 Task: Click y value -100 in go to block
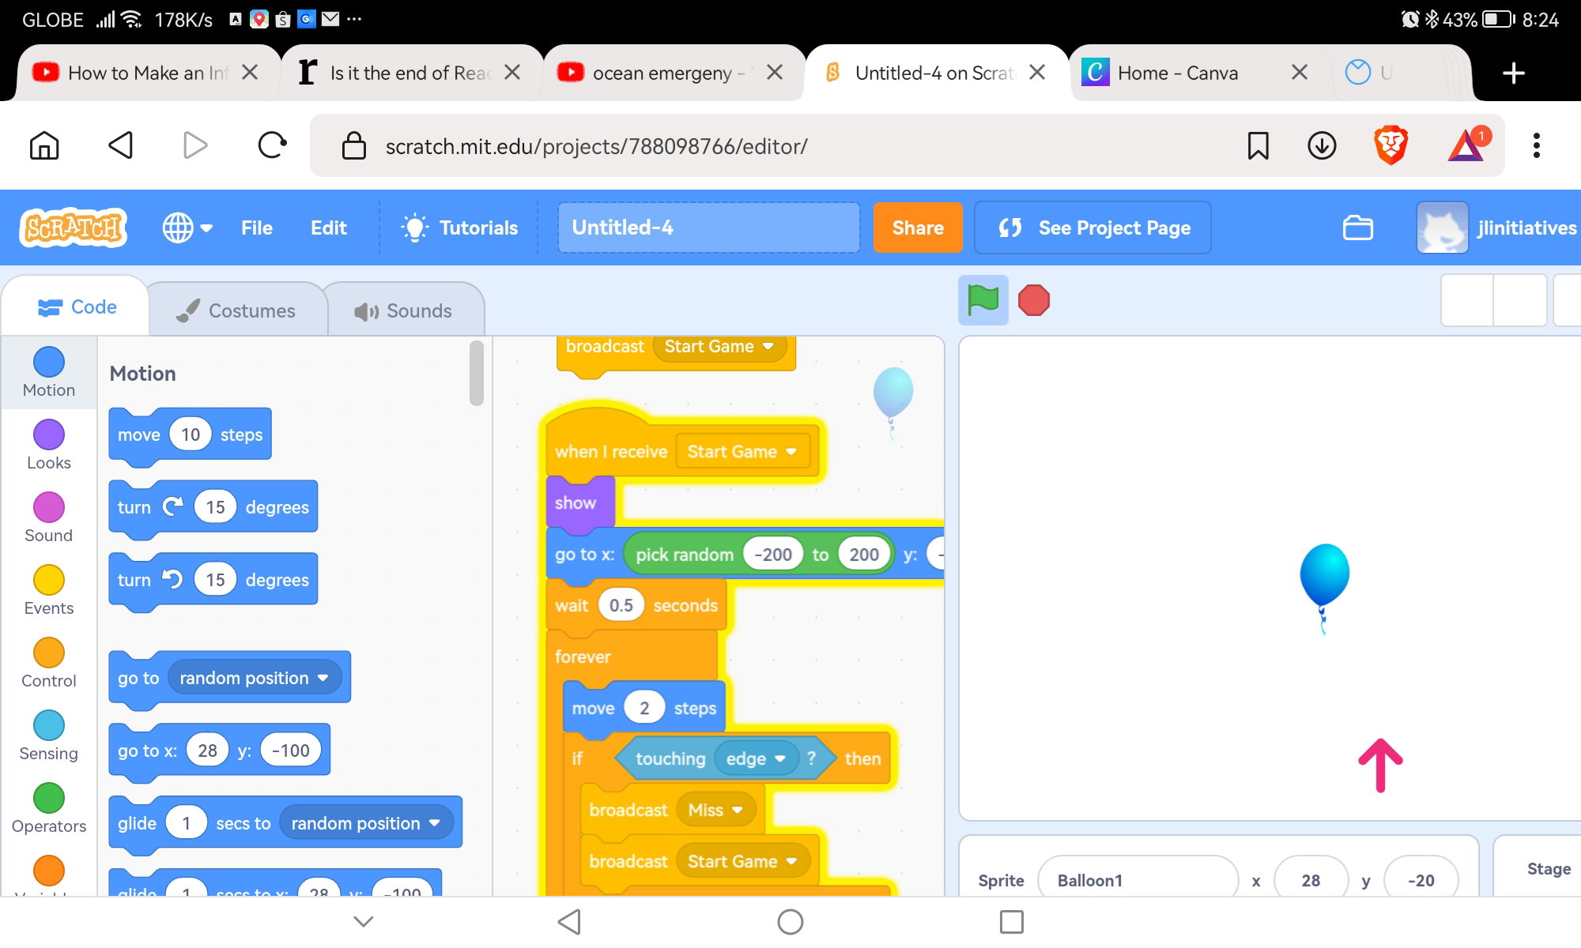(x=291, y=750)
